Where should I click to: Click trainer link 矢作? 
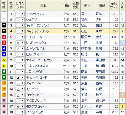[x=99, y=107]
